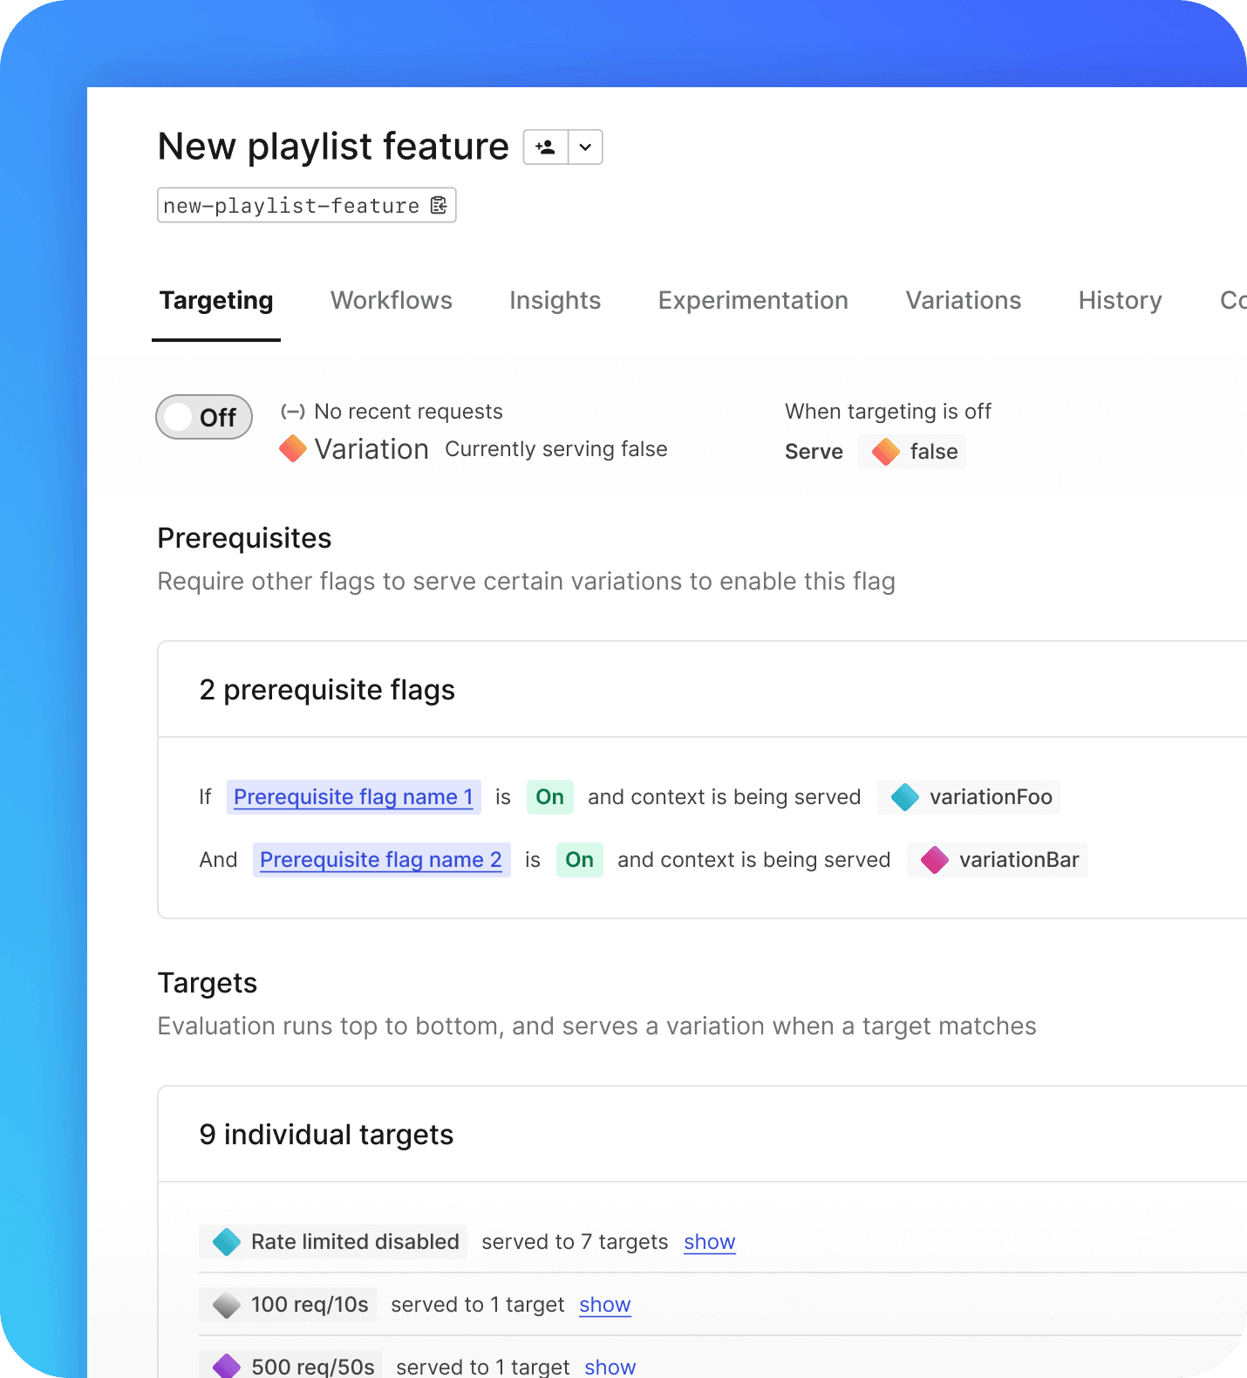Copy the new-playlist-feature flag key
1247x1378 pixels.
[439, 205]
